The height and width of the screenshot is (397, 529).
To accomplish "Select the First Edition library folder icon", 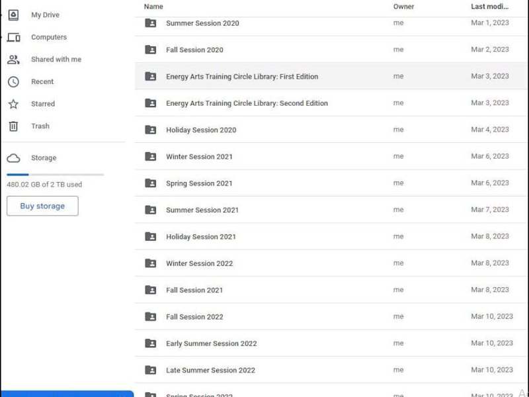I will pyautogui.click(x=151, y=76).
